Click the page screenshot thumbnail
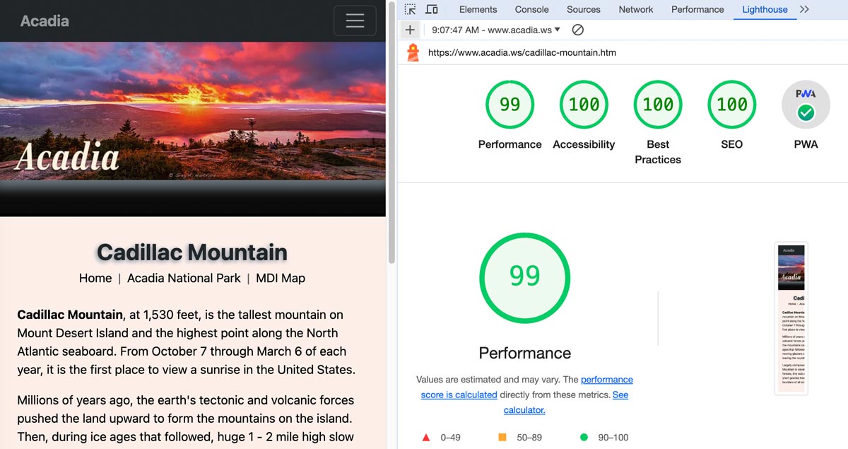 pyautogui.click(x=791, y=318)
